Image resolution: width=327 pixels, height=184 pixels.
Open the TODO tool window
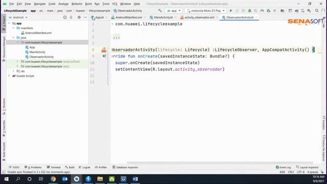coord(14,167)
